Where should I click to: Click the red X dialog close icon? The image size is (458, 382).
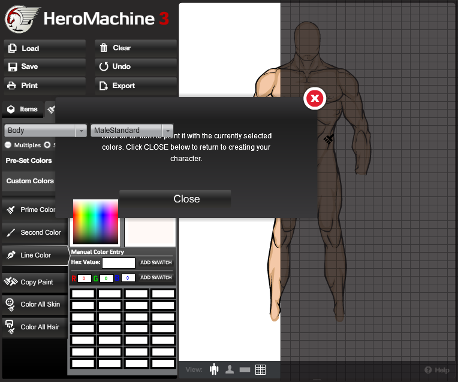pyautogui.click(x=315, y=98)
